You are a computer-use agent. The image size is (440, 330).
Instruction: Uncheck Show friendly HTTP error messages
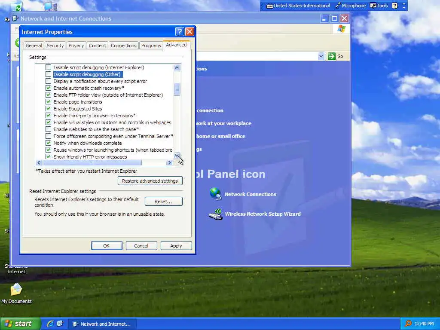[x=48, y=156]
